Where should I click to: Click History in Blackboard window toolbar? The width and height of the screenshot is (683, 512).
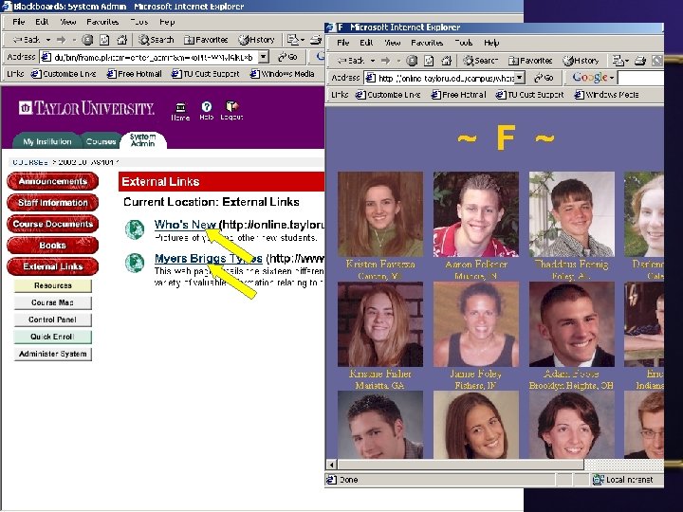coord(256,40)
